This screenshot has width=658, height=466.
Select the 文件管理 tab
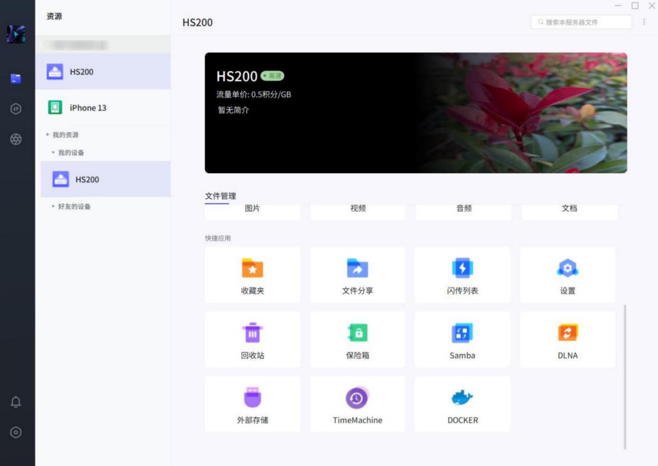coord(220,196)
